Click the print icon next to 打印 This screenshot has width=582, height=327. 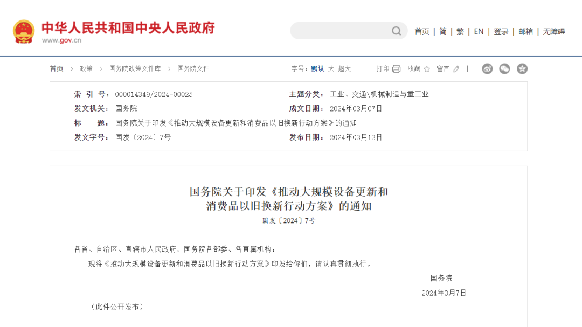(397, 69)
